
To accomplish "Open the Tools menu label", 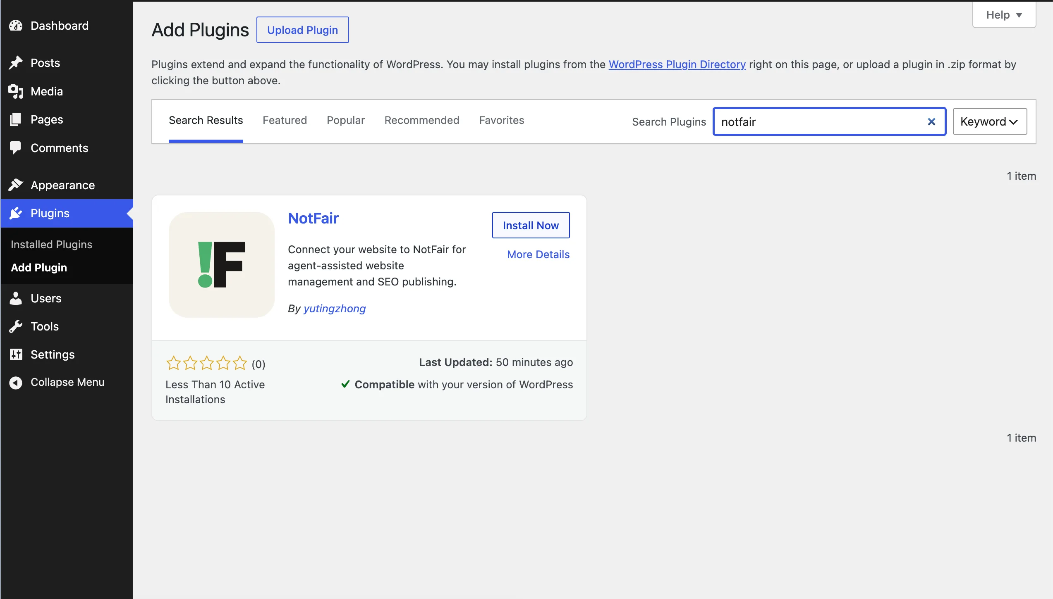I will (45, 326).
